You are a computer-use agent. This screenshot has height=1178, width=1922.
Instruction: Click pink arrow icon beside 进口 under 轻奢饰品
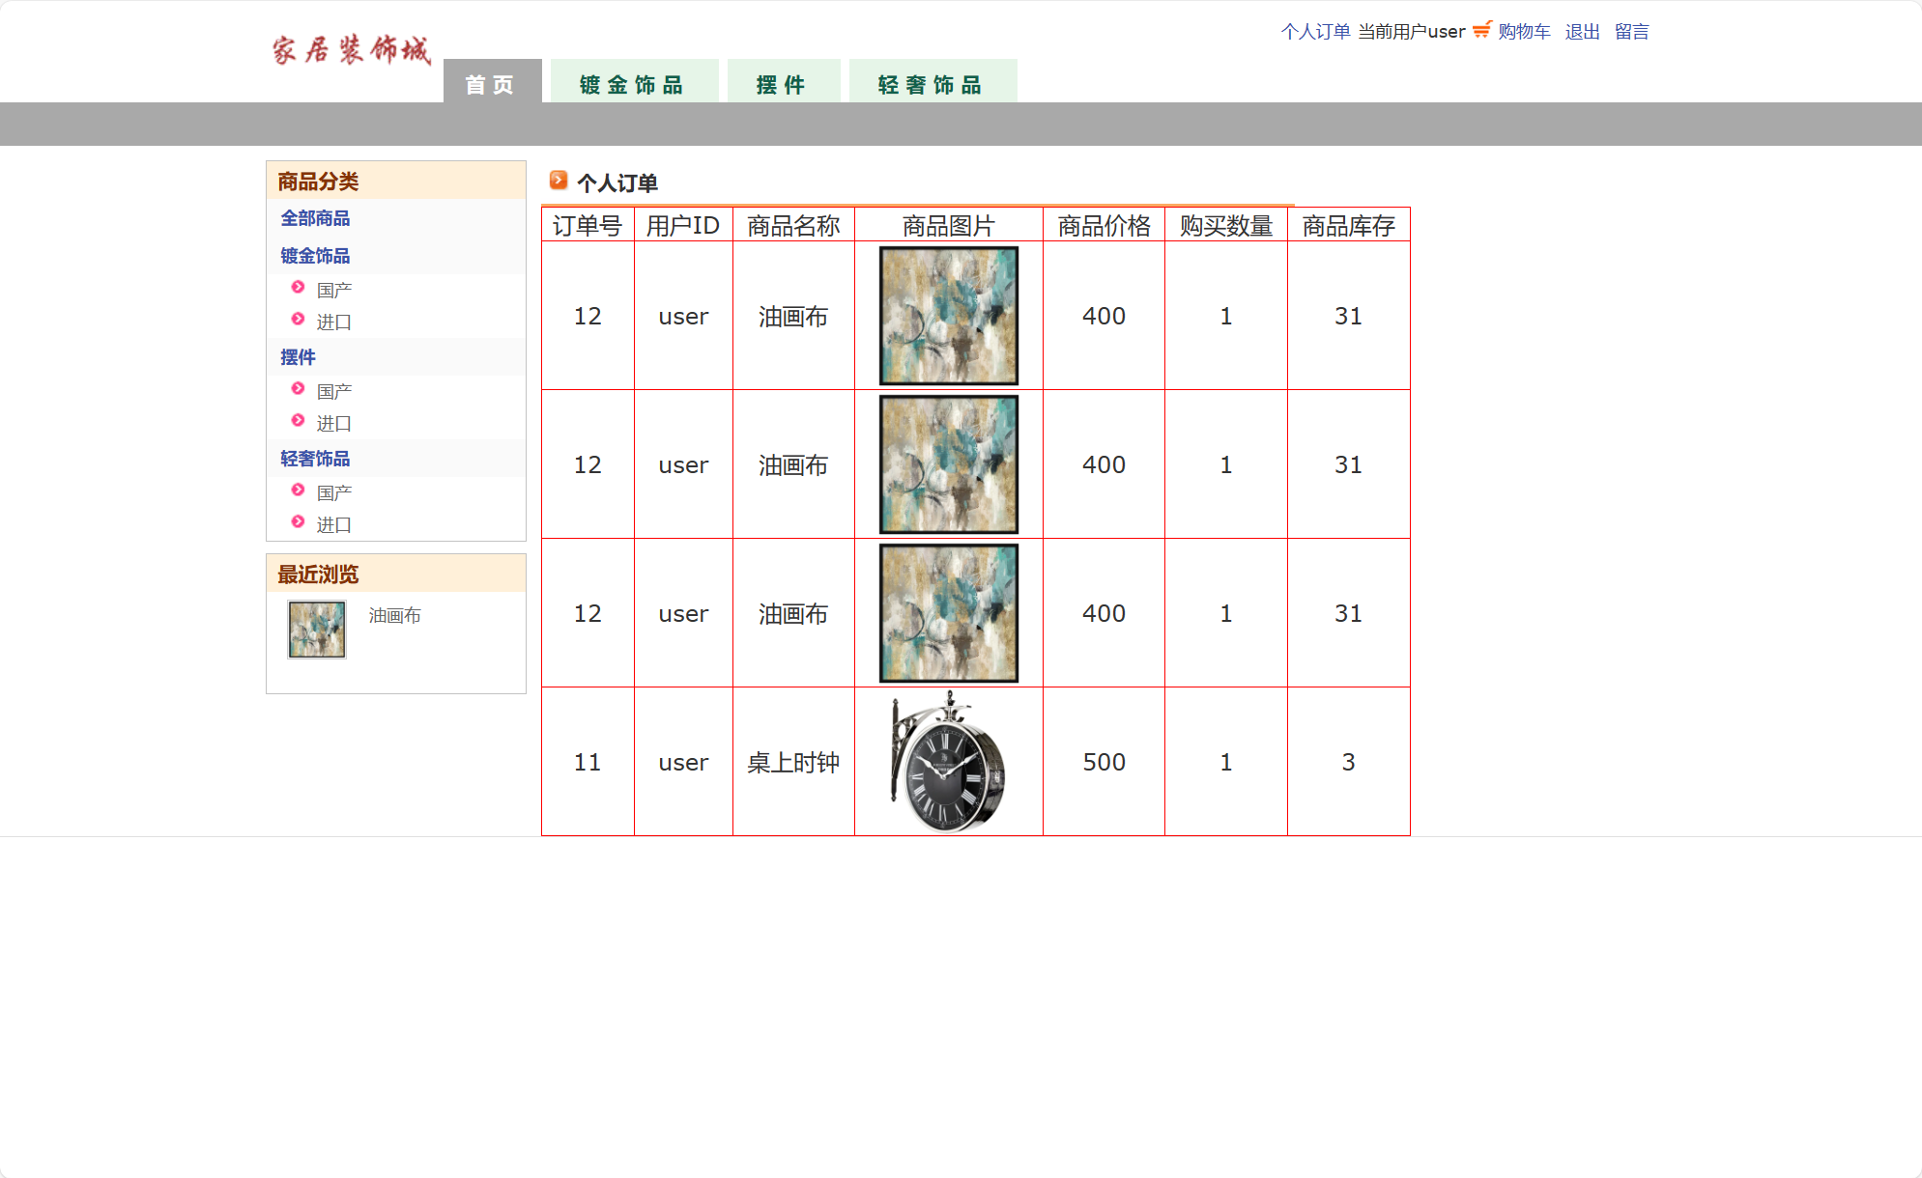(x=298, y=523)
